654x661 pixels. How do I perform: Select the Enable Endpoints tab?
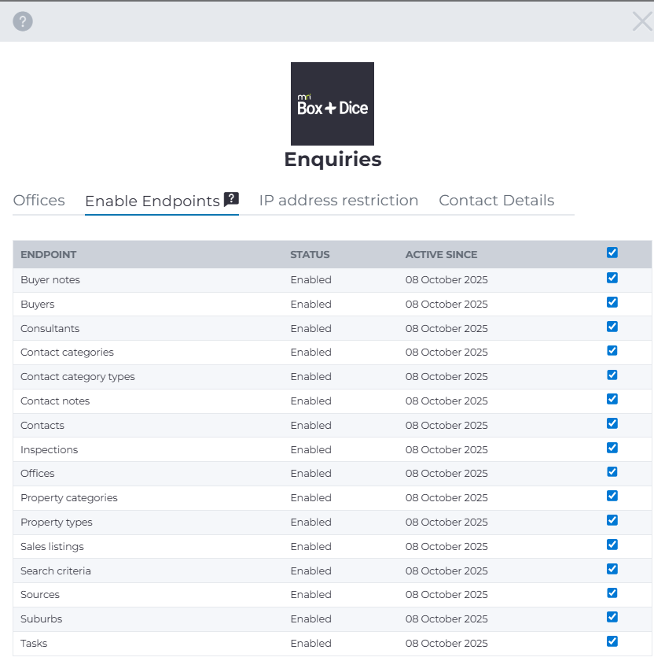(x=152, y=201)
